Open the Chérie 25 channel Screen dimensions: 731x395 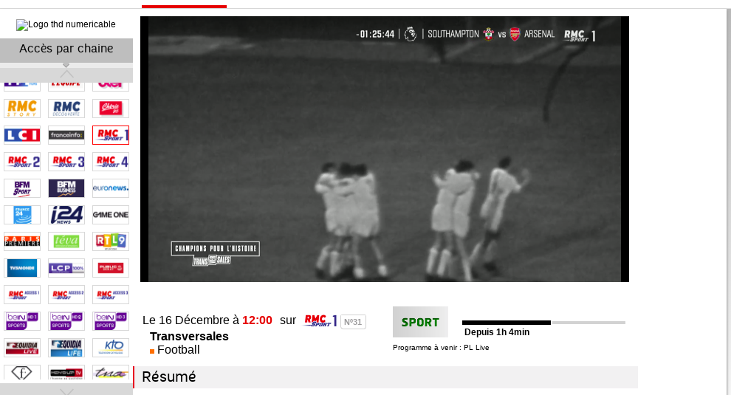[111, 109]
